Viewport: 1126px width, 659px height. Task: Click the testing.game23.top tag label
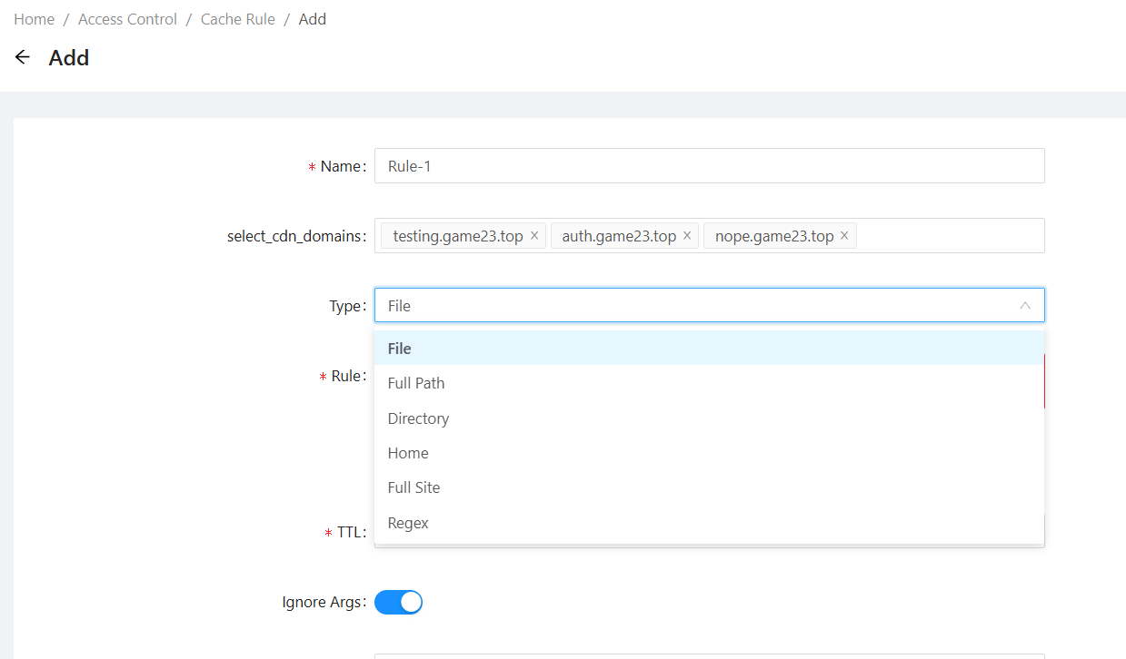click(x=457, y=236)
